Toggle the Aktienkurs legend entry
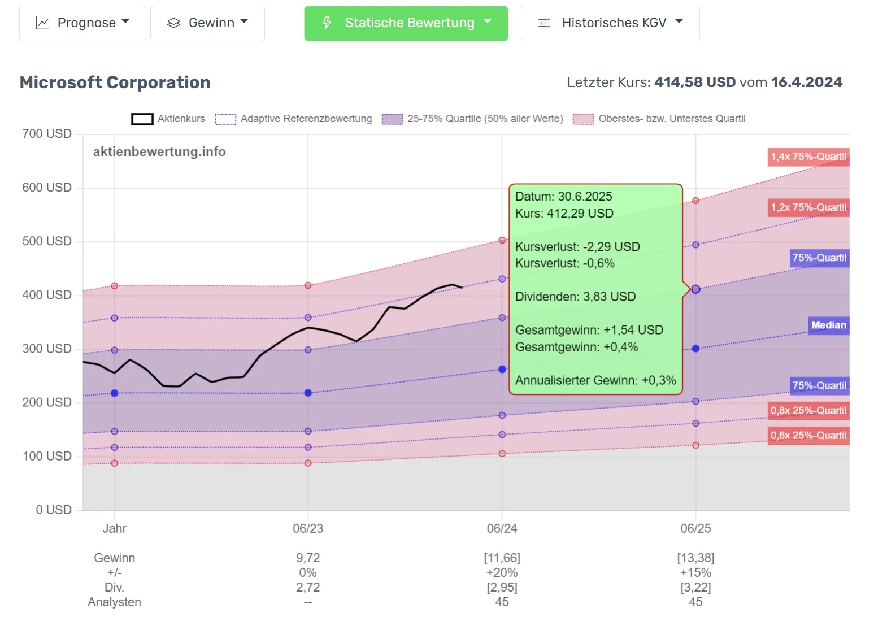The height and width of the screenshot is (621, 874). [x=168, y=119]
